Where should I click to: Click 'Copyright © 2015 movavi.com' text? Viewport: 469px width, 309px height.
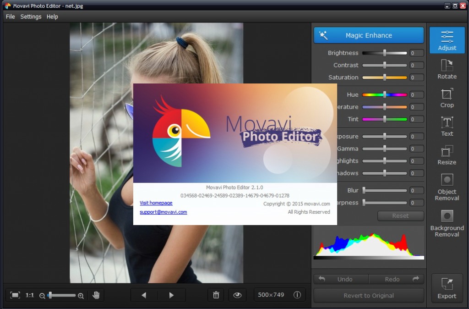(297, 204)
